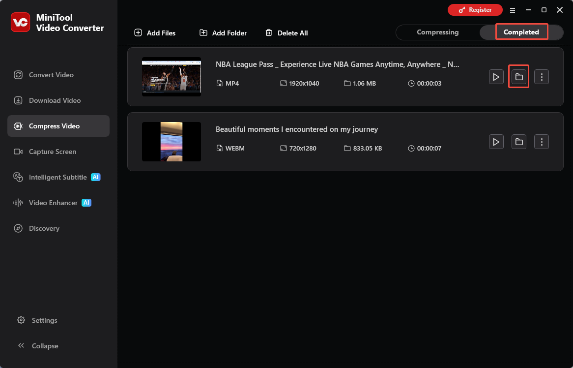Close the MiniTool window

coord(559,10)
